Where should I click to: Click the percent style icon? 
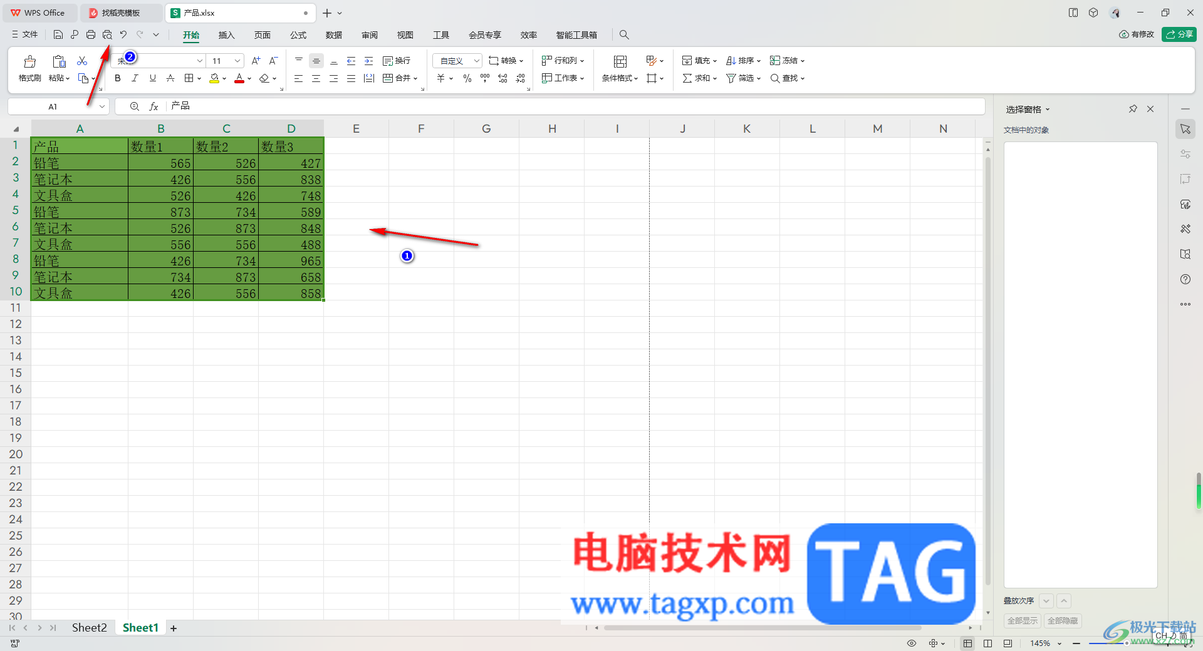[x=467, y=78]
